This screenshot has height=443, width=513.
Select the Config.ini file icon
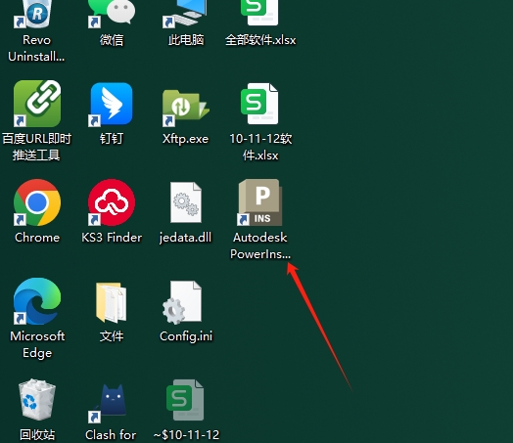(182, 302)
